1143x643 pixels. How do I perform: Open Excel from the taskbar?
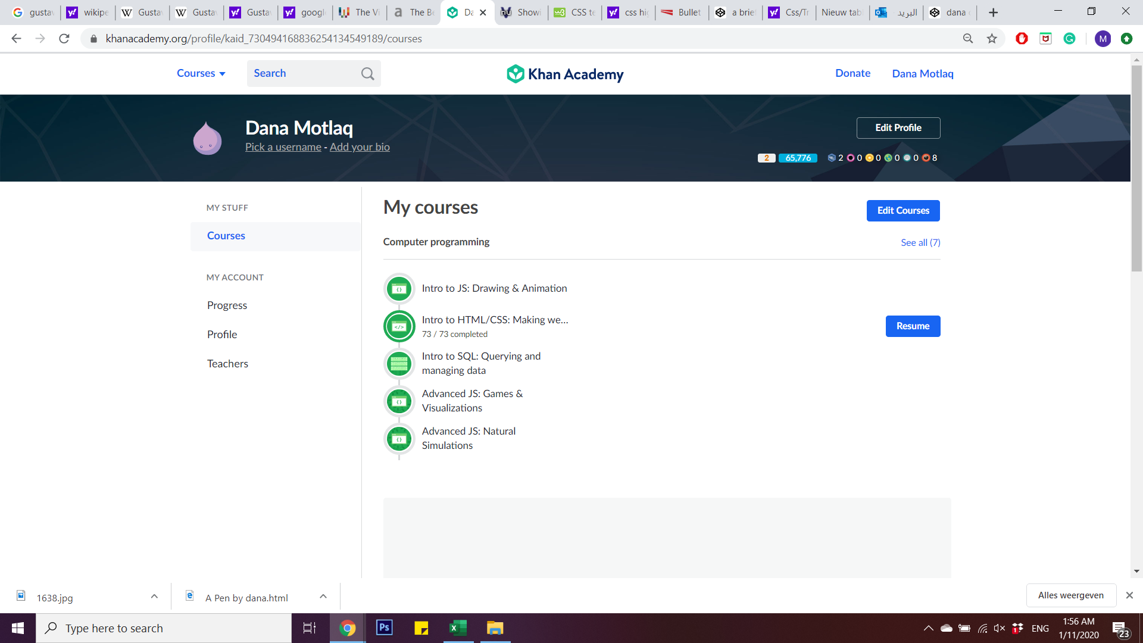(458, 628)
